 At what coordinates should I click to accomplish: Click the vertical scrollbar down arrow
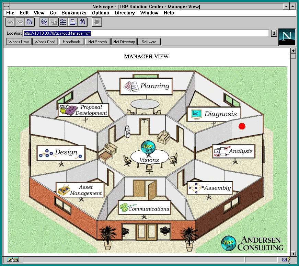[x=293, y=253]
